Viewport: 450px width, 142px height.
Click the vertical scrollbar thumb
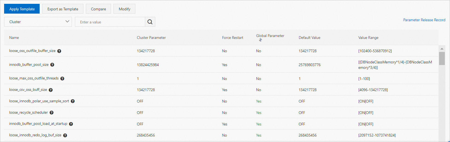(x=442, y=58)
